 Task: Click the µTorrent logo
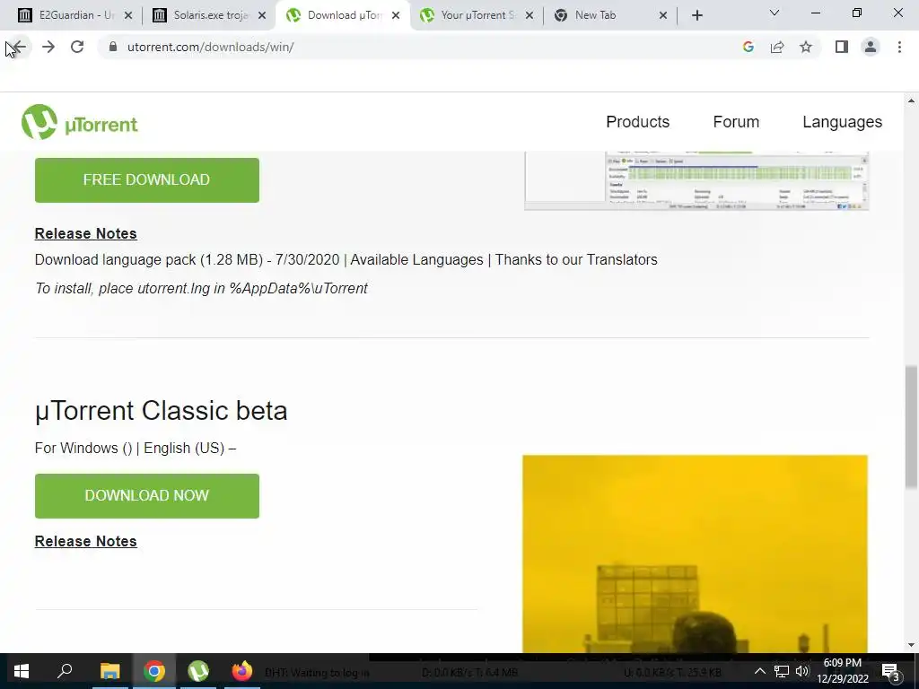coord(80,122)
